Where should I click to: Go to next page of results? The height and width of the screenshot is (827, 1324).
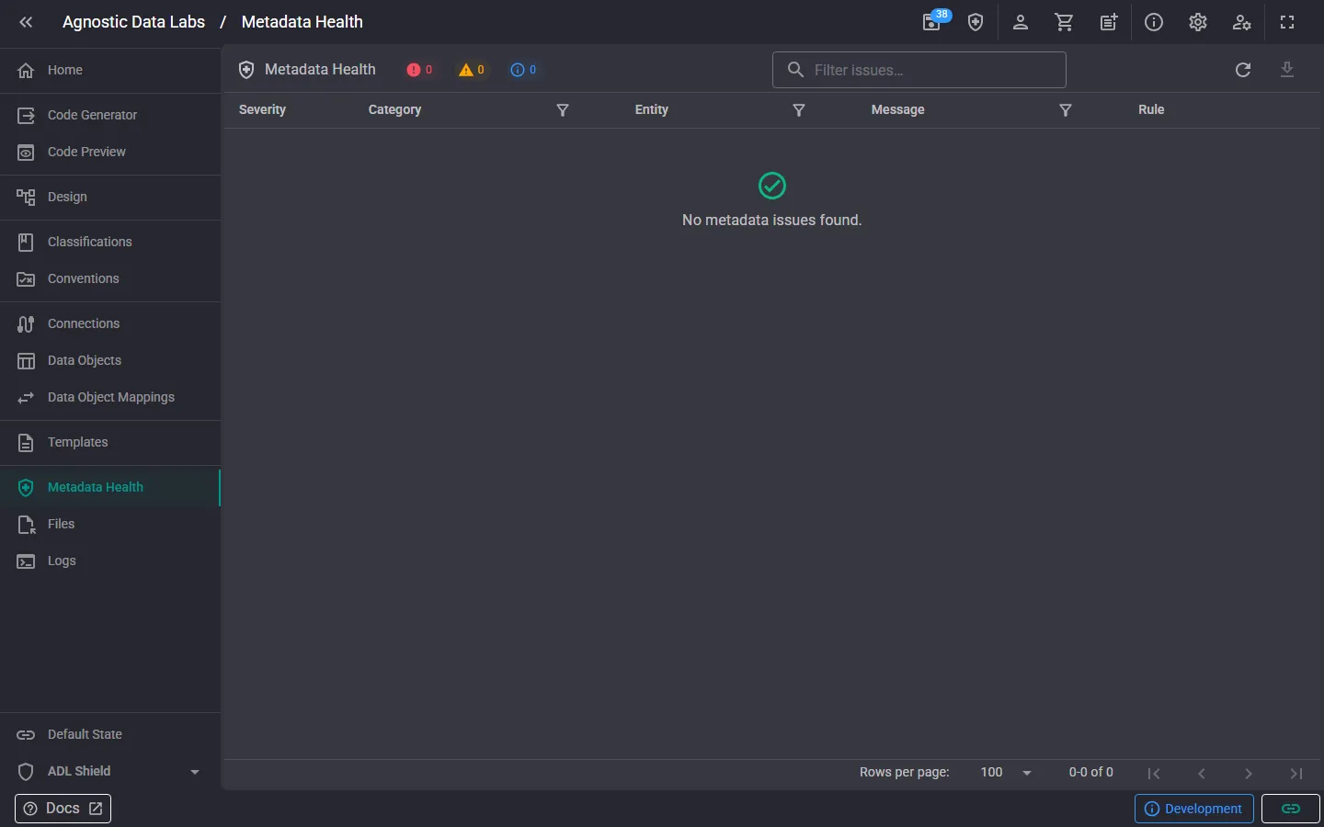coord(1249,773)
